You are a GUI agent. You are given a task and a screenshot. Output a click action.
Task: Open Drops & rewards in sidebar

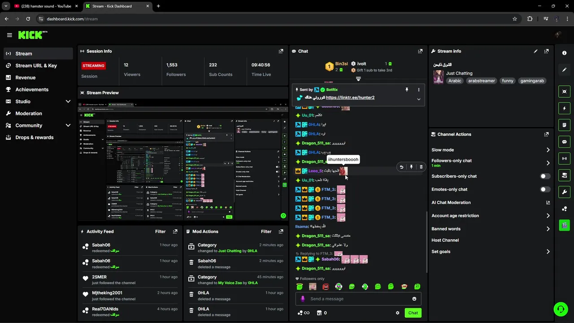pyautogui.click(x=38, y=137)
